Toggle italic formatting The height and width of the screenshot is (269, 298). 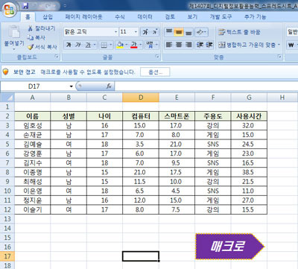pos(78,45)
